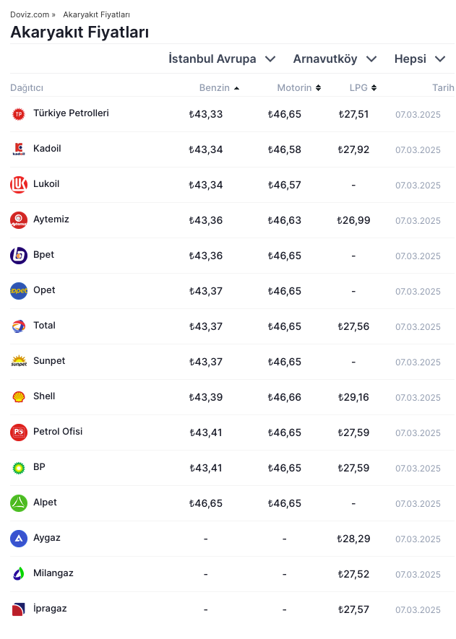
Task: Click the Aygaz blue logo icon
Action: click(19, 539)
